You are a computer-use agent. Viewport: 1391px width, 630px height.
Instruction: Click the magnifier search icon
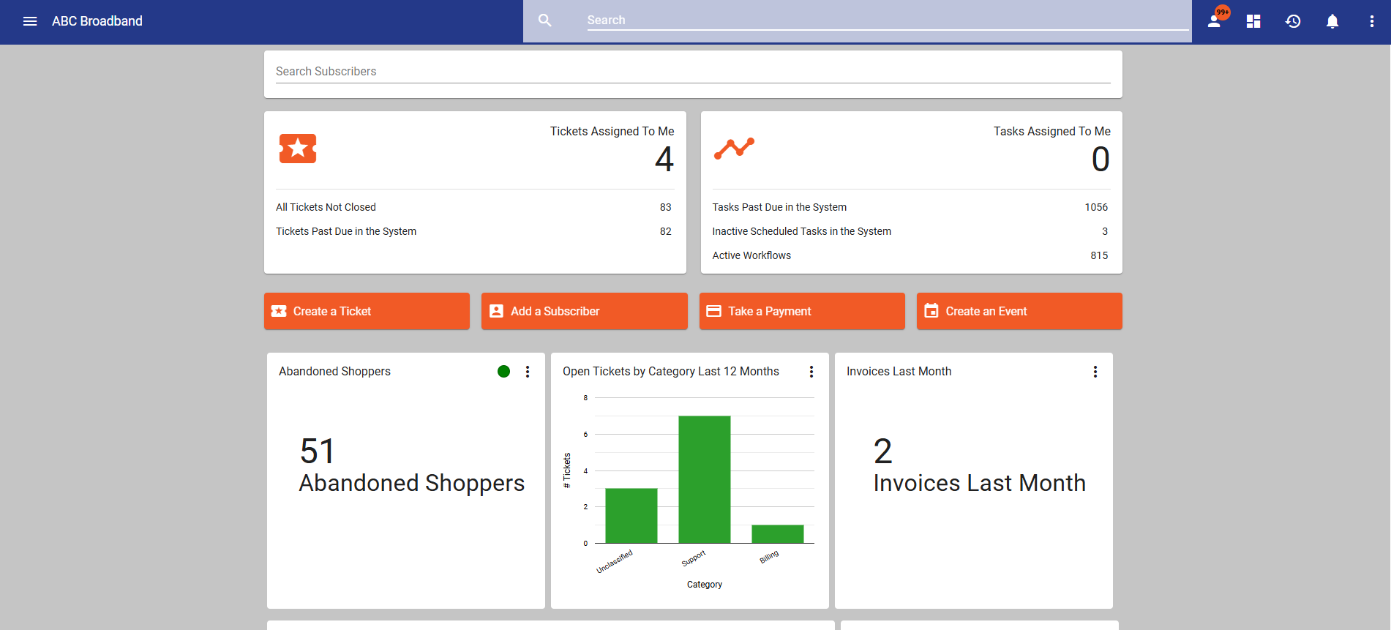545,20
